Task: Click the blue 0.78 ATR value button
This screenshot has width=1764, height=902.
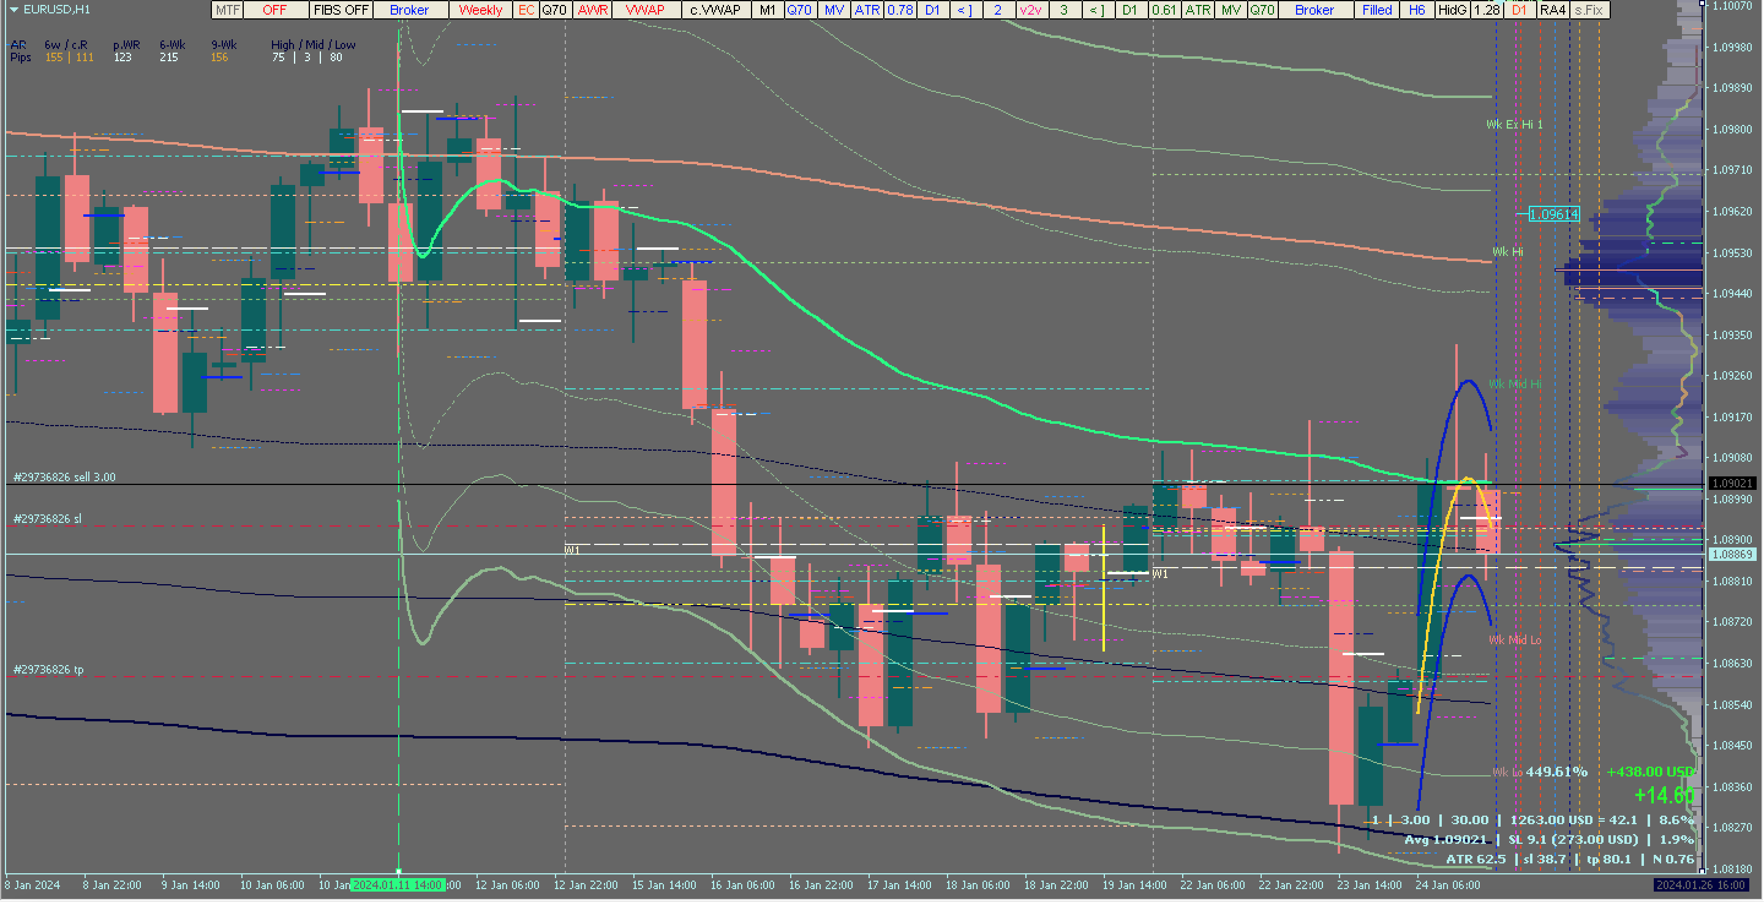Action: (x=900, y=10)
